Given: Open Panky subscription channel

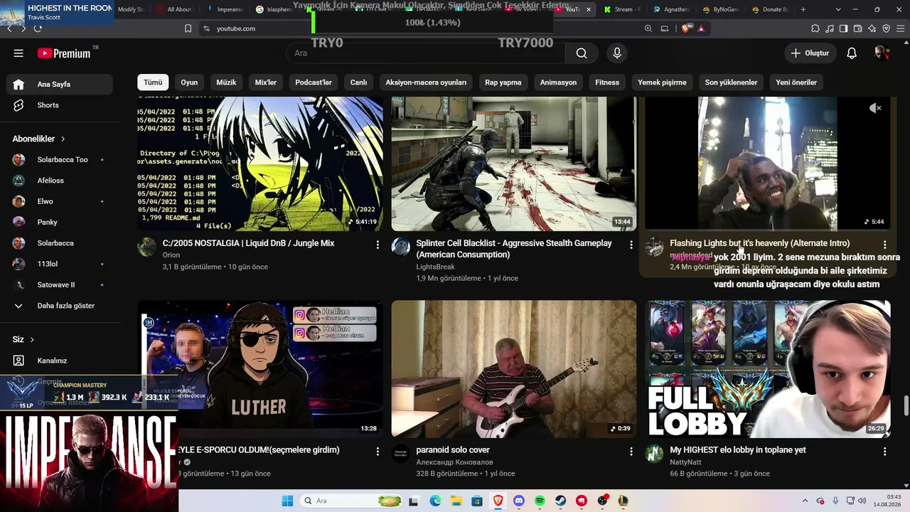Looking at the screenshot, I should (60, 222).
